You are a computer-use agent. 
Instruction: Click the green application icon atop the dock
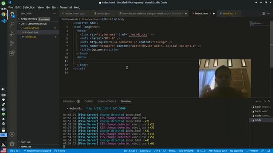[3, 3]
